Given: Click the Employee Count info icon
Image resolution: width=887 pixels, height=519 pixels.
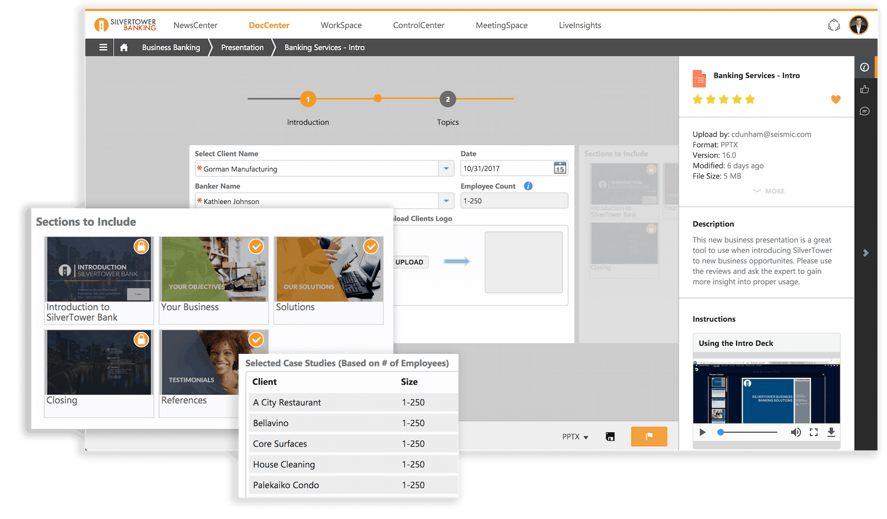Looking at the screenshot, I should [528, 186].
